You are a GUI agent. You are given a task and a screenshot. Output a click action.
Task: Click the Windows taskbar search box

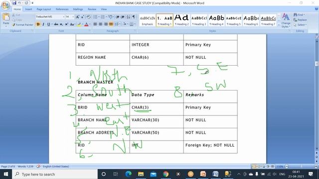click(55, 174)
